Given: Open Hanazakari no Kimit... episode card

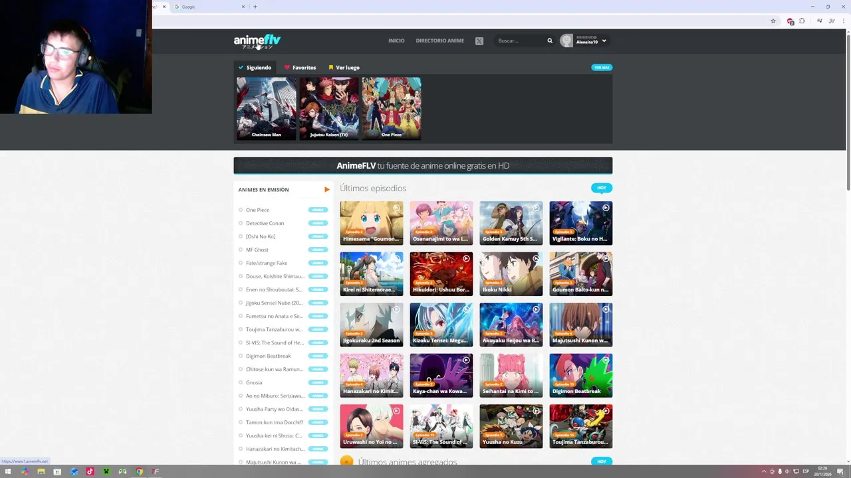Looking at the screenshot, I should pyautogui.click(x=372, y=375).
